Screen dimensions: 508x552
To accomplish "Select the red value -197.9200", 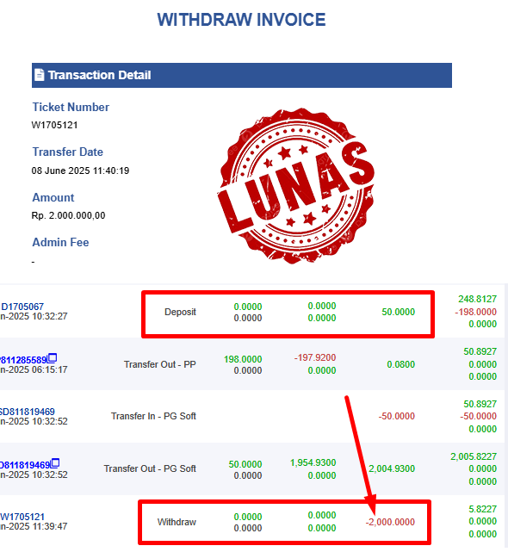I will coord(315,357).
